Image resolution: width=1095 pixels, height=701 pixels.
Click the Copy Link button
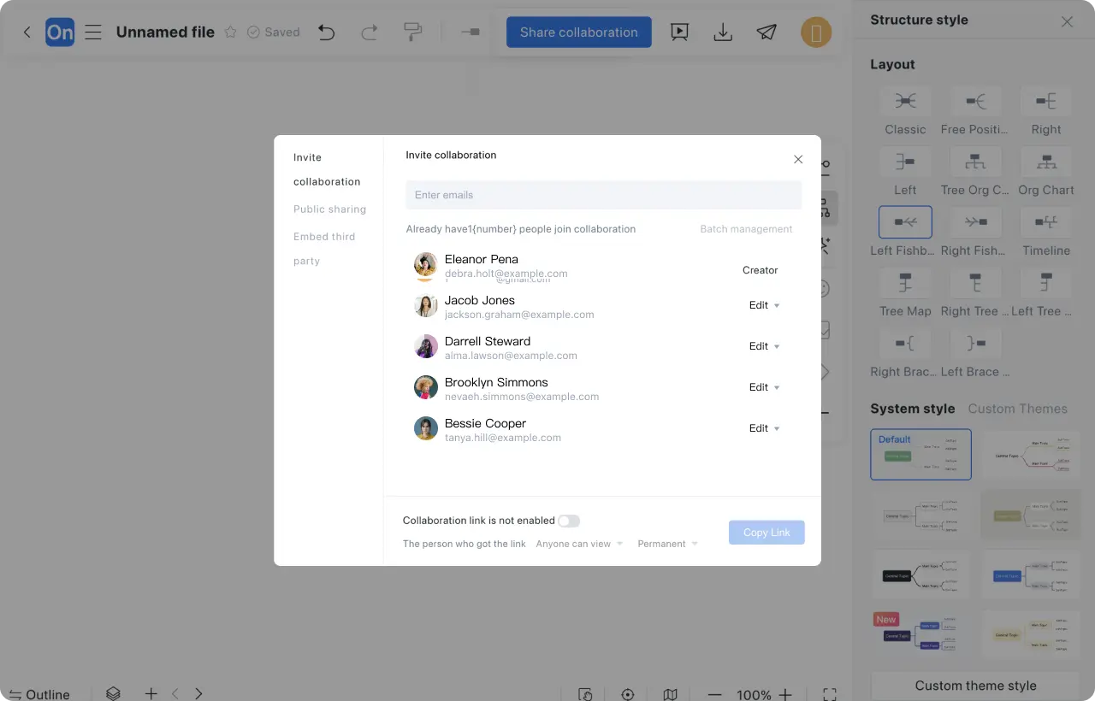point(766,533)
